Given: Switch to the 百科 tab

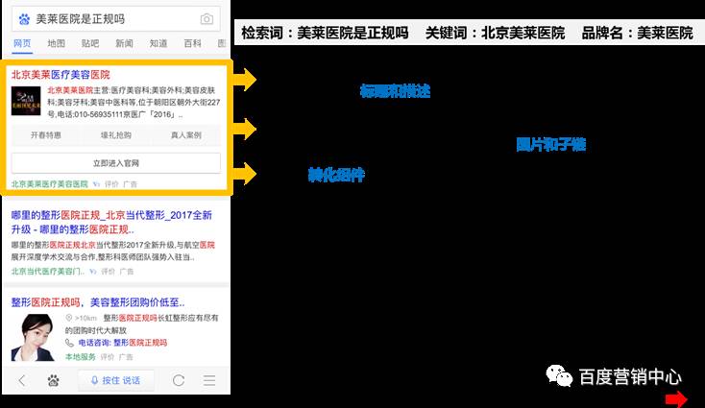Looking at the screenshot, I should click(192, 43).
